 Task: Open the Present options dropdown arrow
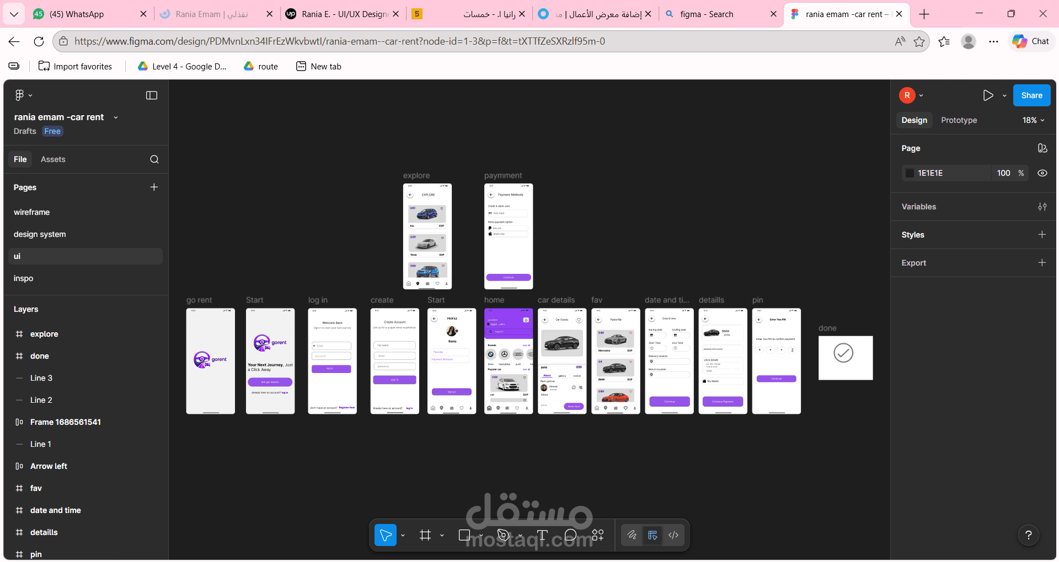(x=1004, y=96)
